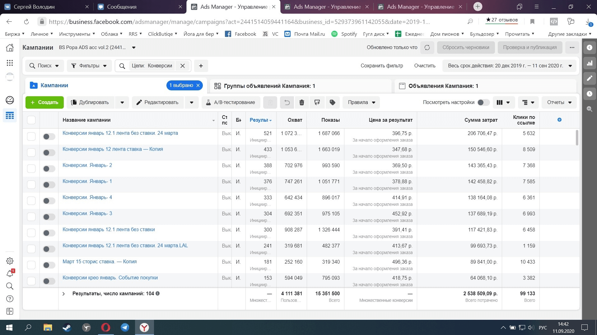Click Сохранить фильтр
597x335 pixels.
coord(382,66)
